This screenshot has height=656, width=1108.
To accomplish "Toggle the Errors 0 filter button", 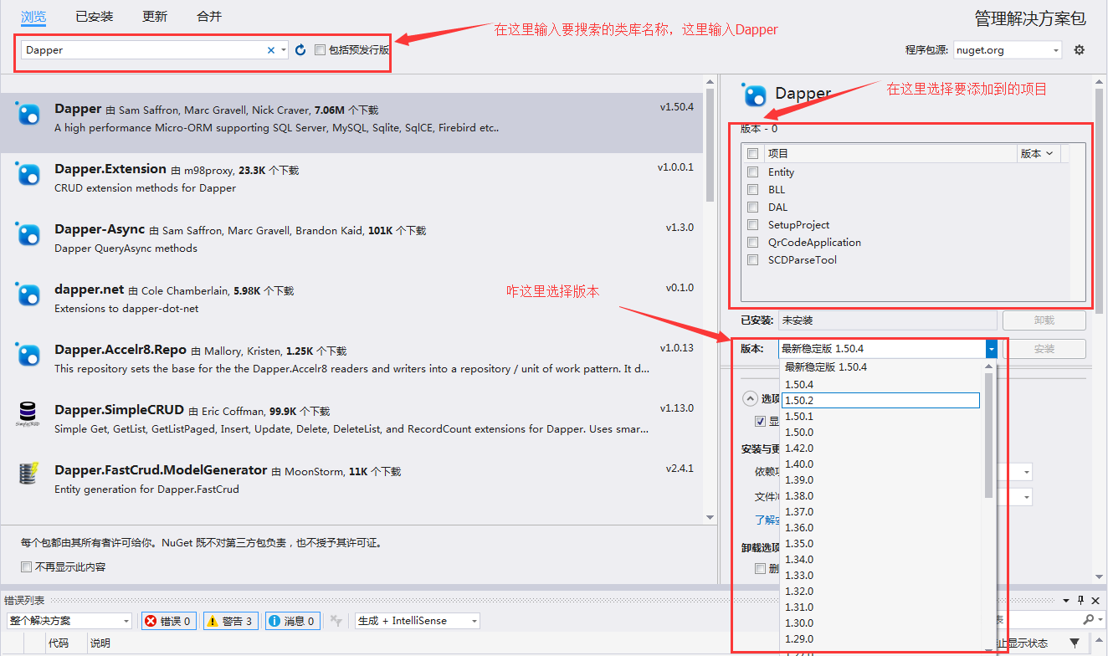I will [168, 621].
